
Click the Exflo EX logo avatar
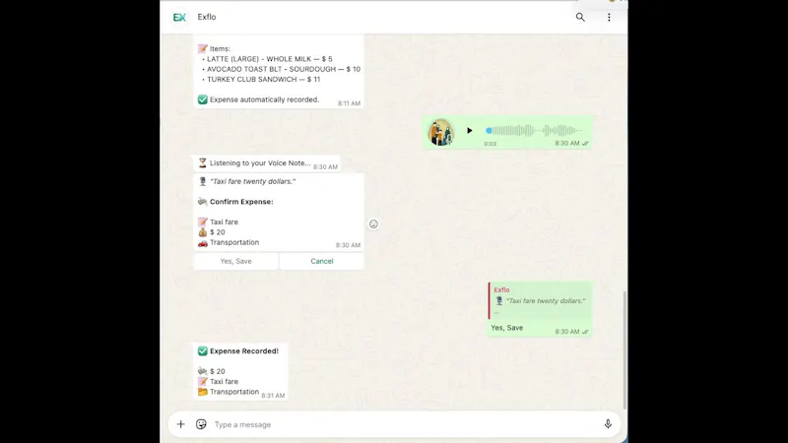tap(179, 17)
